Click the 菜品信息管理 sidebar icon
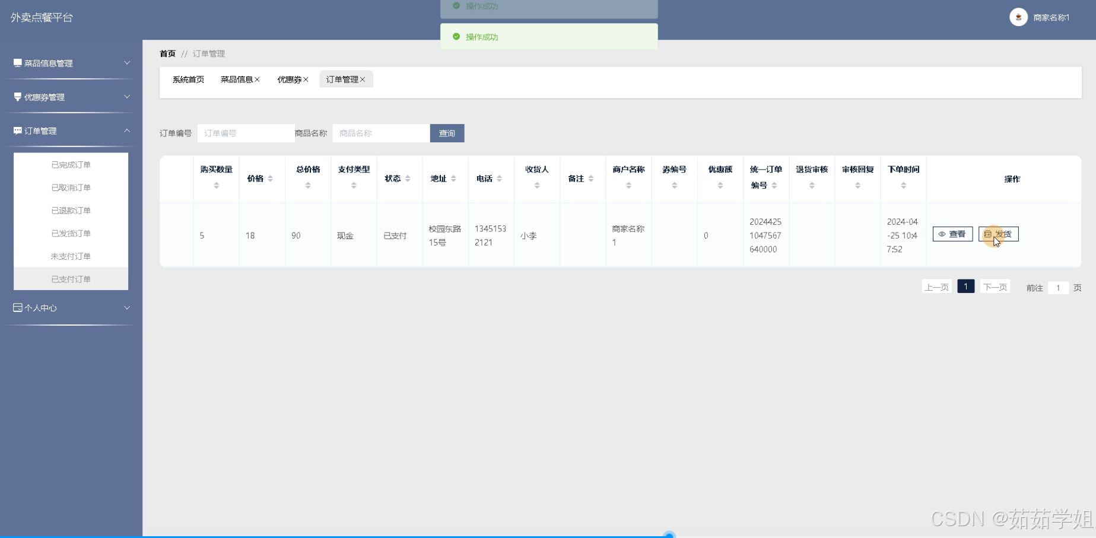1096x538 pixels. (x=18, y=63)
